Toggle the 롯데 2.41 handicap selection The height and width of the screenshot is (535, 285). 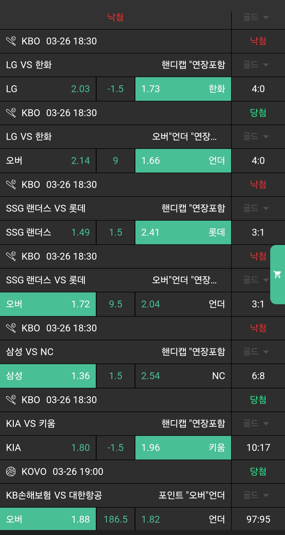183,232
